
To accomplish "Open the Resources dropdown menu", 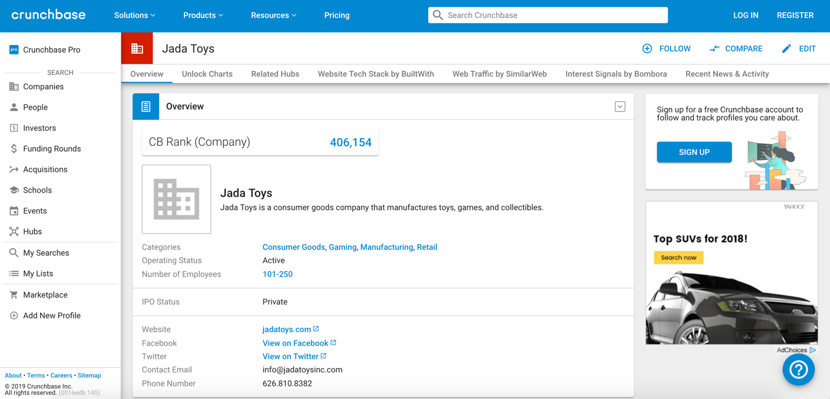I will tap(273, 16).
